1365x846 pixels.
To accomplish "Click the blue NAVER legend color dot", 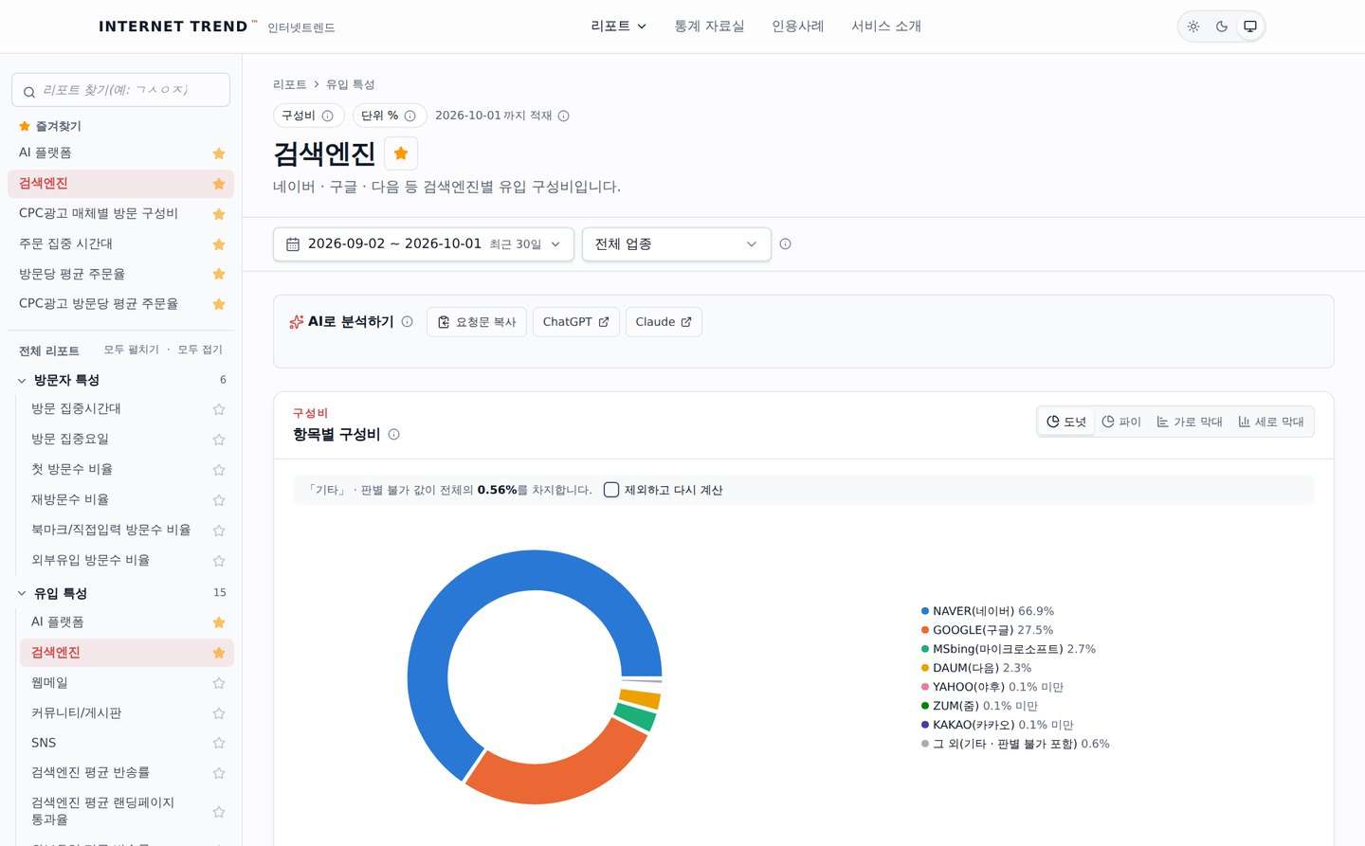I will point(925,611).
